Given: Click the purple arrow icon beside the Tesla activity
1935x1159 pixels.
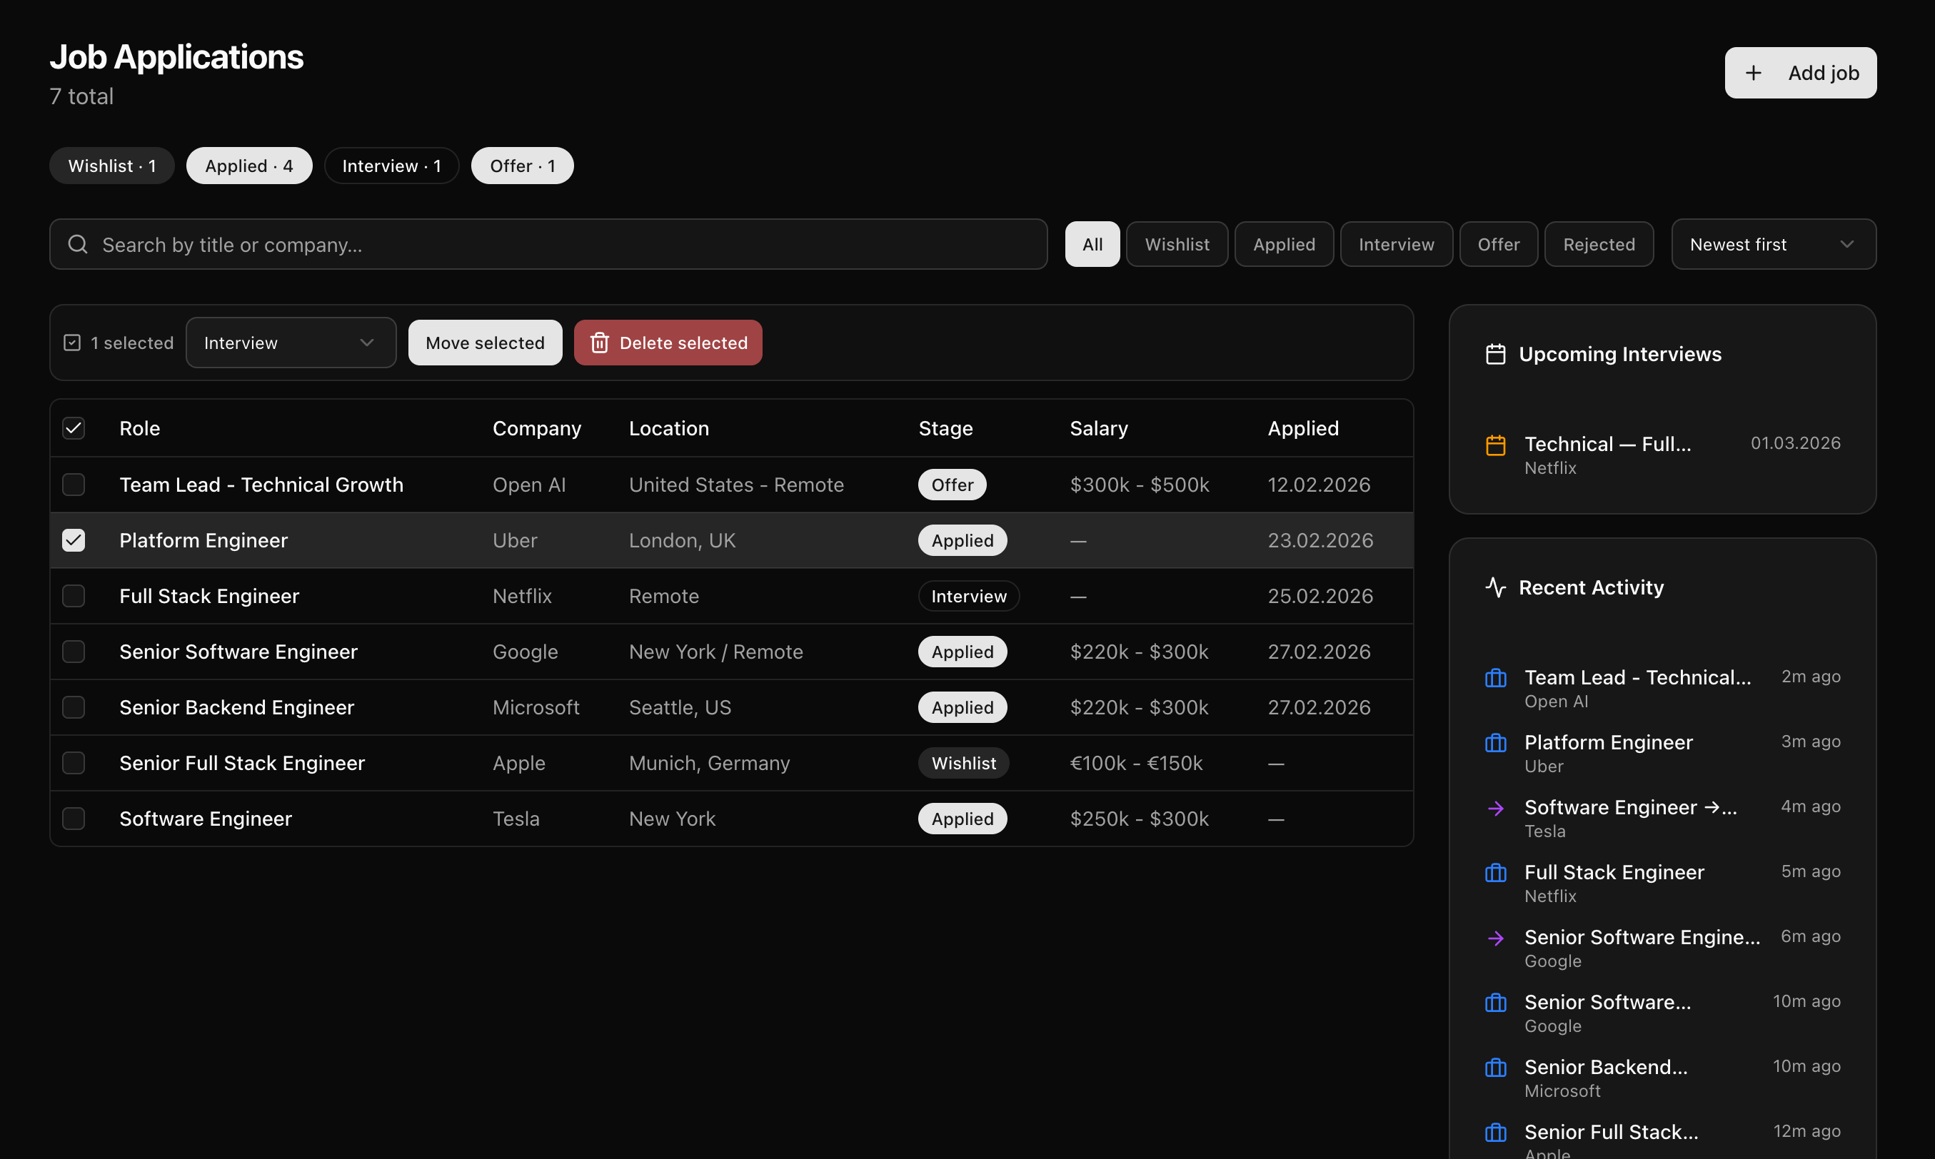Looking at the screenshot, I should point(1495,809).
